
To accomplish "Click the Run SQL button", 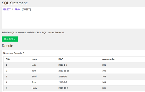I will pos(10,39).
